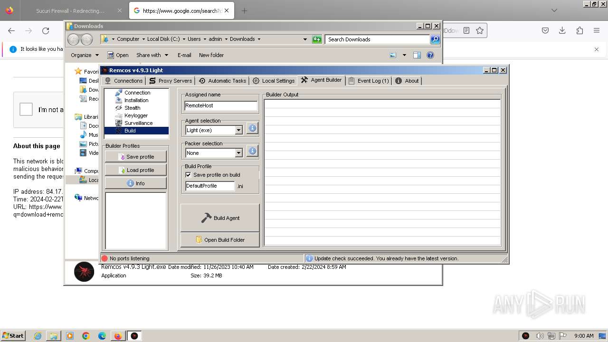Viewport: 608px width, 342px height.
Task: Click the search magnifier in Downloads window
Action: 435,39
